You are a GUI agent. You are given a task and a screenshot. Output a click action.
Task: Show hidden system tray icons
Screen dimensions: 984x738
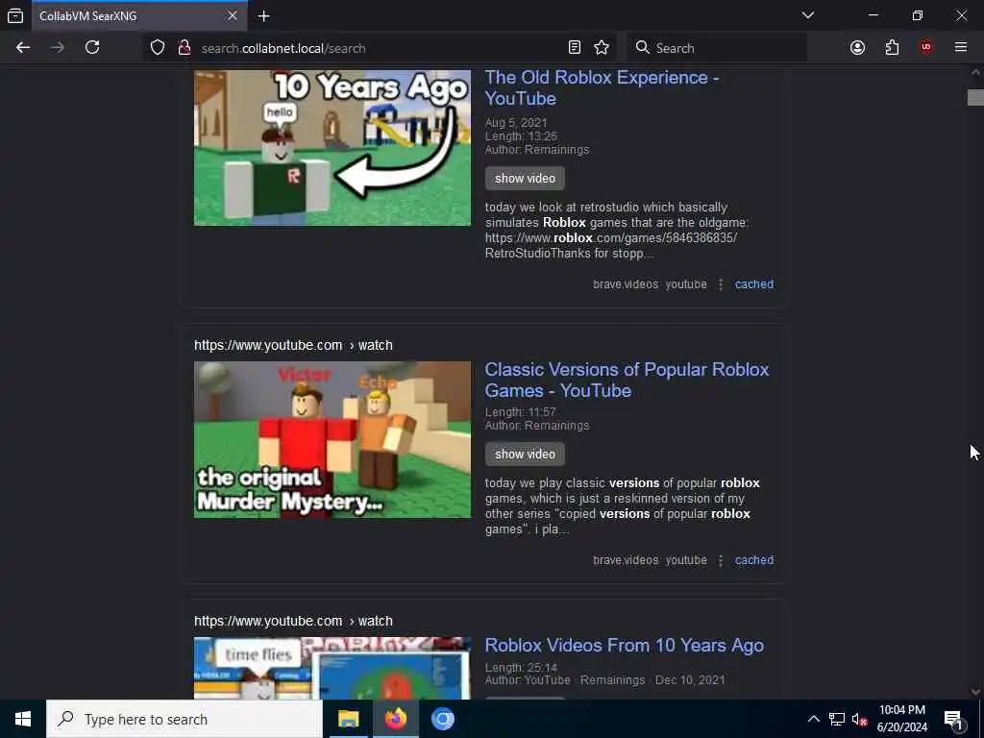[x=813, y=719]
